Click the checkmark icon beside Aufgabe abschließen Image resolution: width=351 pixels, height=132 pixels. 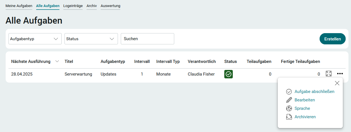click(289, 92)
